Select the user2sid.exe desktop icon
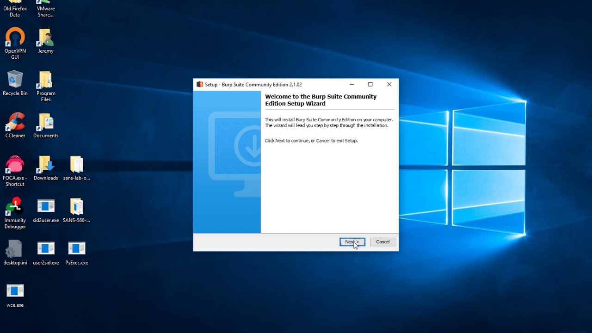Screen dimensions: 592x333 46,253
